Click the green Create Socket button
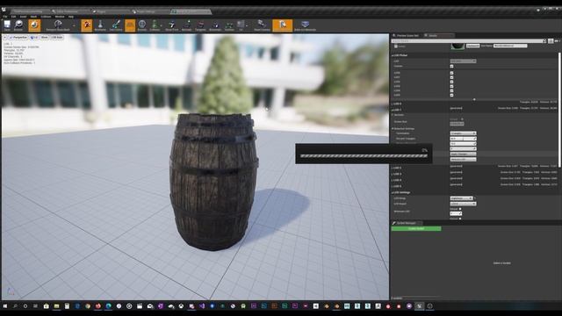562x316 pixels. (x=416, y=228)
